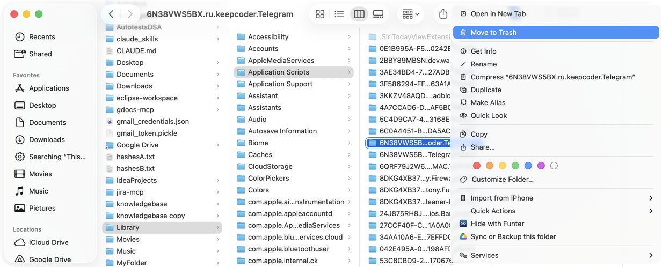Select the com.apple.bluetoothuser folder

(x=294, y=249)
